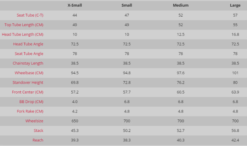Click the Front Center (CM) label
The image size is (247, 146).
point(27,92)
